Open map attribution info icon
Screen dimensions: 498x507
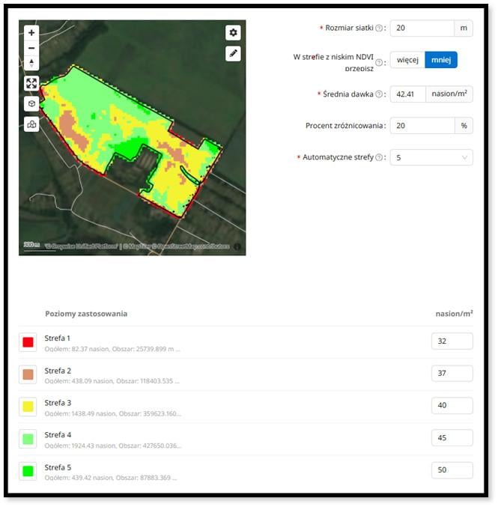coord(237,246)
